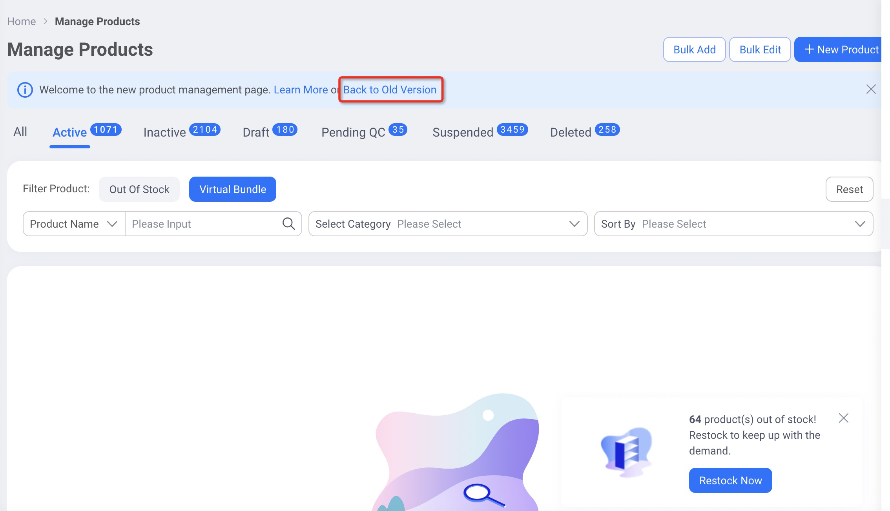Open the Suspended products tab
Screen dimensions: 890x511
pos(463,132)
